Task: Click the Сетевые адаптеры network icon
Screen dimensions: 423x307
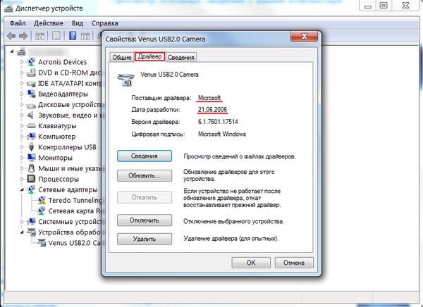Action: 31,189
